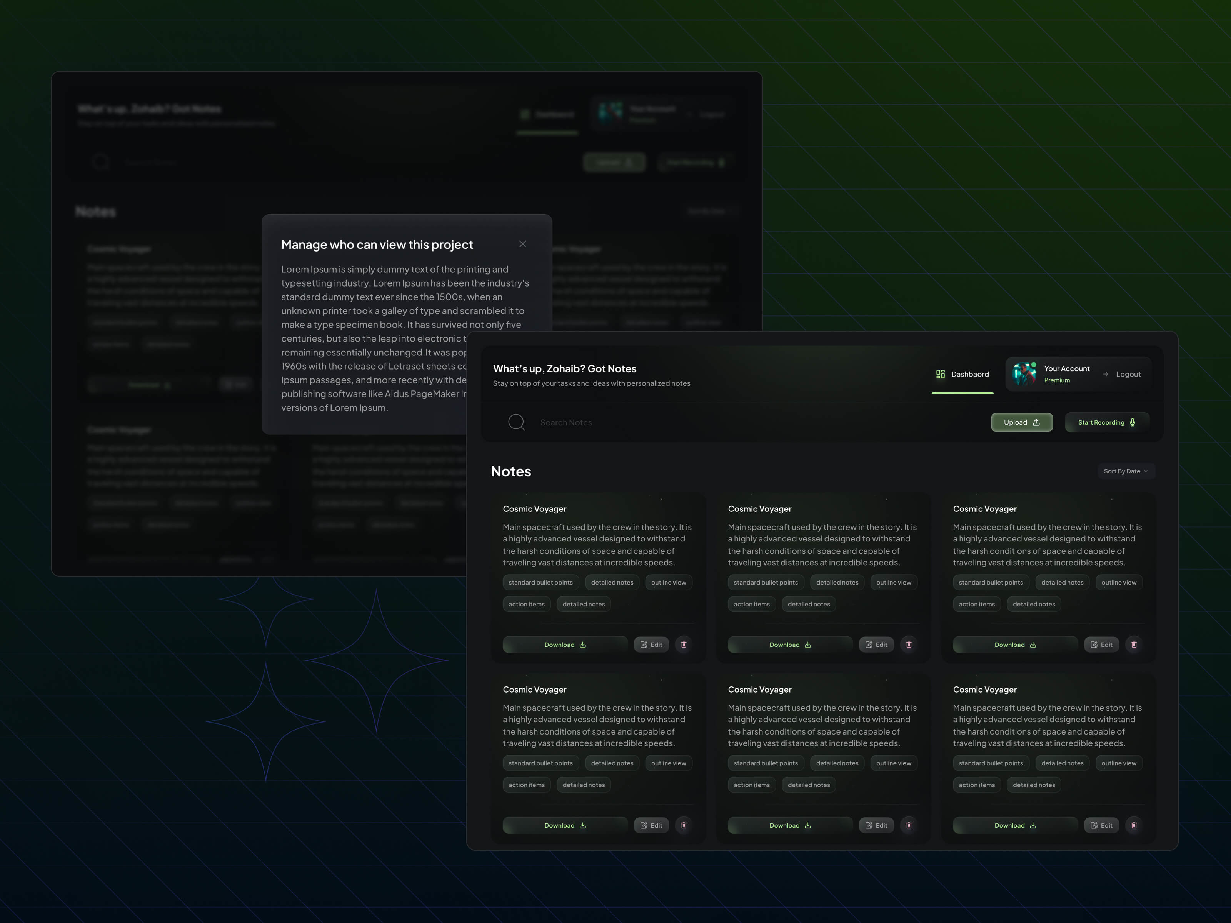
Task: Switch to the Dashboard tab in front window
Action: 963,375
